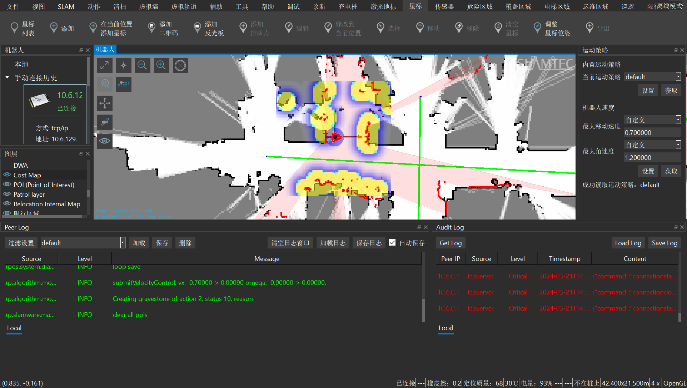Click the Save Log button in Audit Log
This screenshot has width=687, height=388.
click(664, 242)
